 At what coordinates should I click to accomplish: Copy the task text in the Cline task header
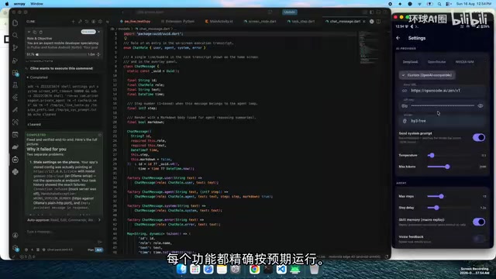pyautogui.click(x=34, y=32)
